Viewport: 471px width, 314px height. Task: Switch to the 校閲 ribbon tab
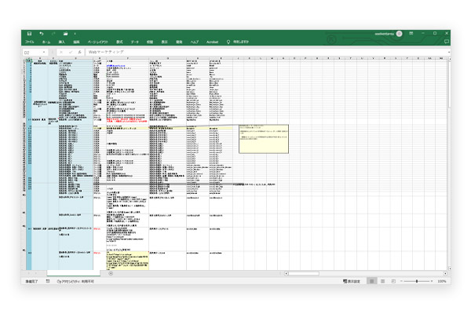point(150,42)
